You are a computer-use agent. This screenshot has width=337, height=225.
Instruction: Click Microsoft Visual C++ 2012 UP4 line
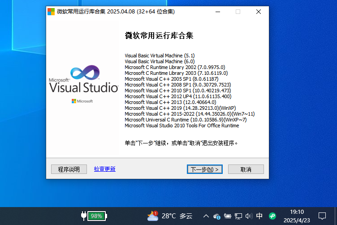coord(178,96)
